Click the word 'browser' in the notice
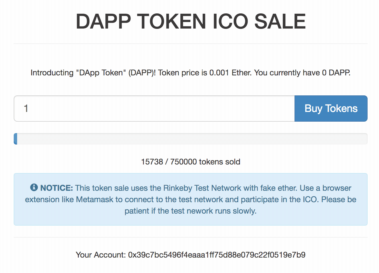379x273 pixels. click(x=337, y=188)
